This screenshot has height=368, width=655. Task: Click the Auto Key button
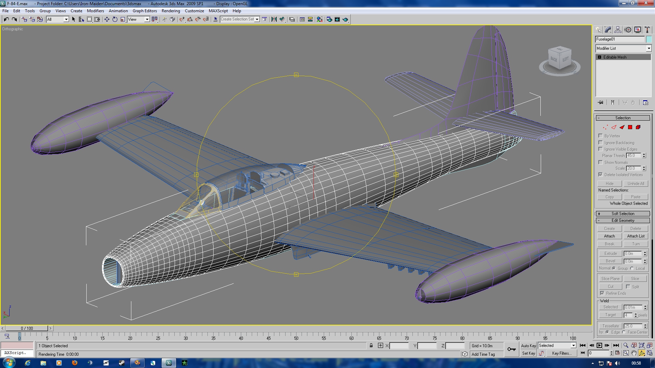[x=528, y=346]
